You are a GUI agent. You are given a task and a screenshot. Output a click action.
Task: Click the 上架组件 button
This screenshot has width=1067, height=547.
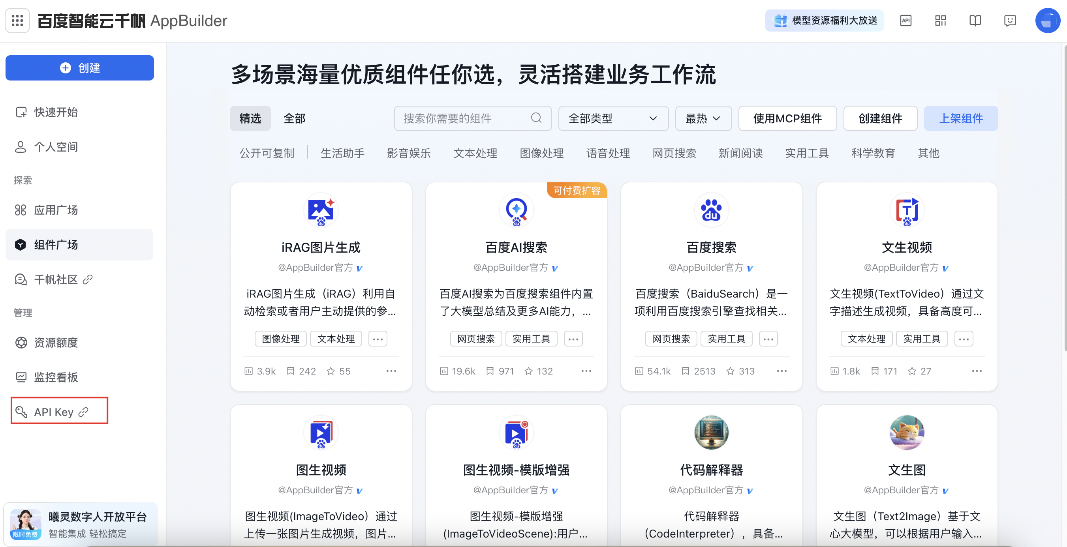pyautogui.click(x=960, y=118)
